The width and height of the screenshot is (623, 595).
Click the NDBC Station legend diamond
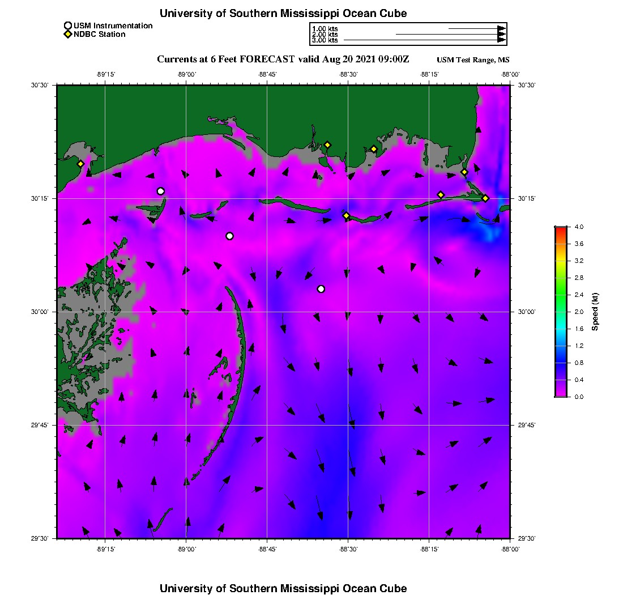(68, 34)
